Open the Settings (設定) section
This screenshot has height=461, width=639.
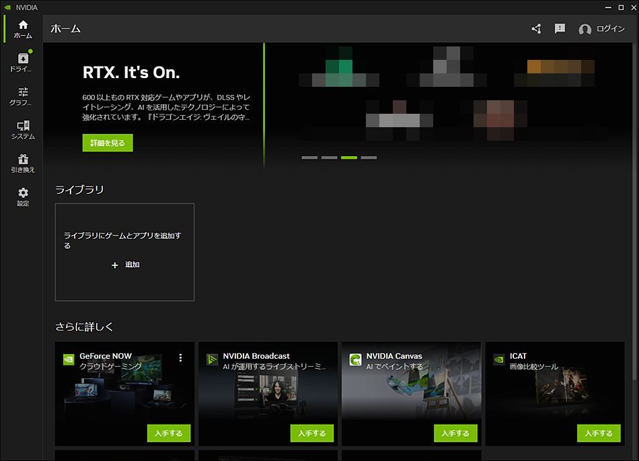tap(22, 197)
